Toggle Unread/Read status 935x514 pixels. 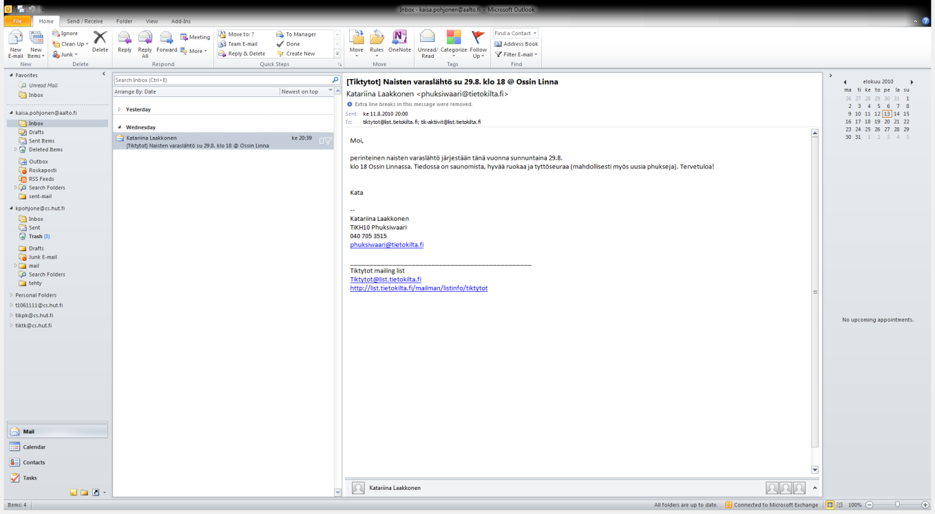(x=428, y=44)
